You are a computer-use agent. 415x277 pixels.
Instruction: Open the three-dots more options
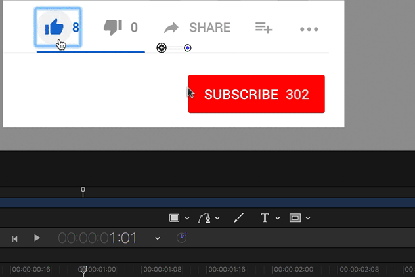tap(309, 29)
